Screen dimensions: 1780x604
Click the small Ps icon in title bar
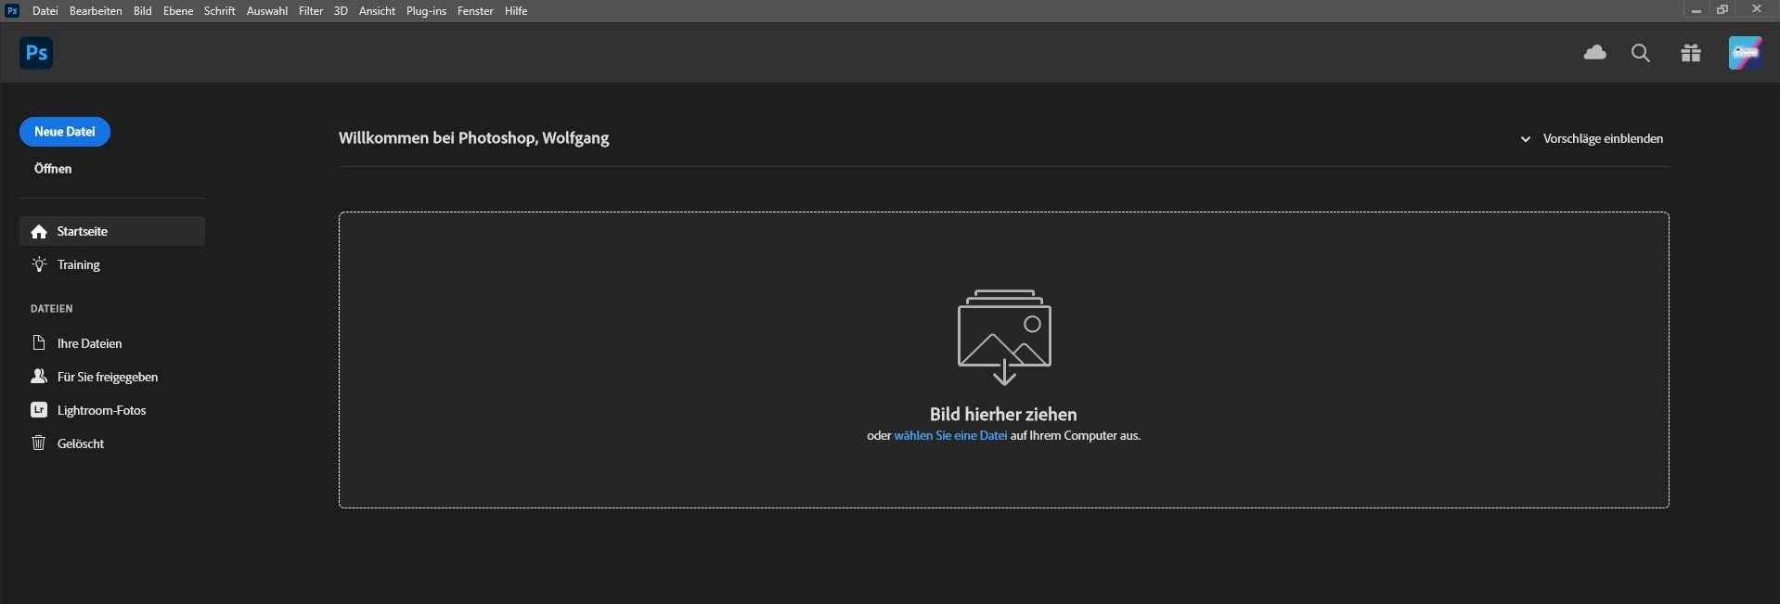[12, 10]
